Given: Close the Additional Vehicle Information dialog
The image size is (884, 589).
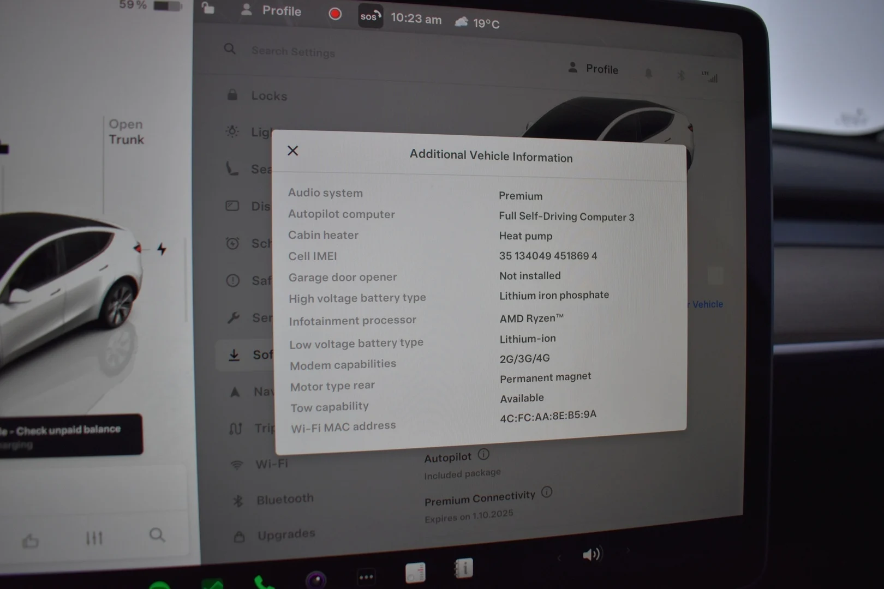Looking at the screenshot, I should (x=293, y=151).
